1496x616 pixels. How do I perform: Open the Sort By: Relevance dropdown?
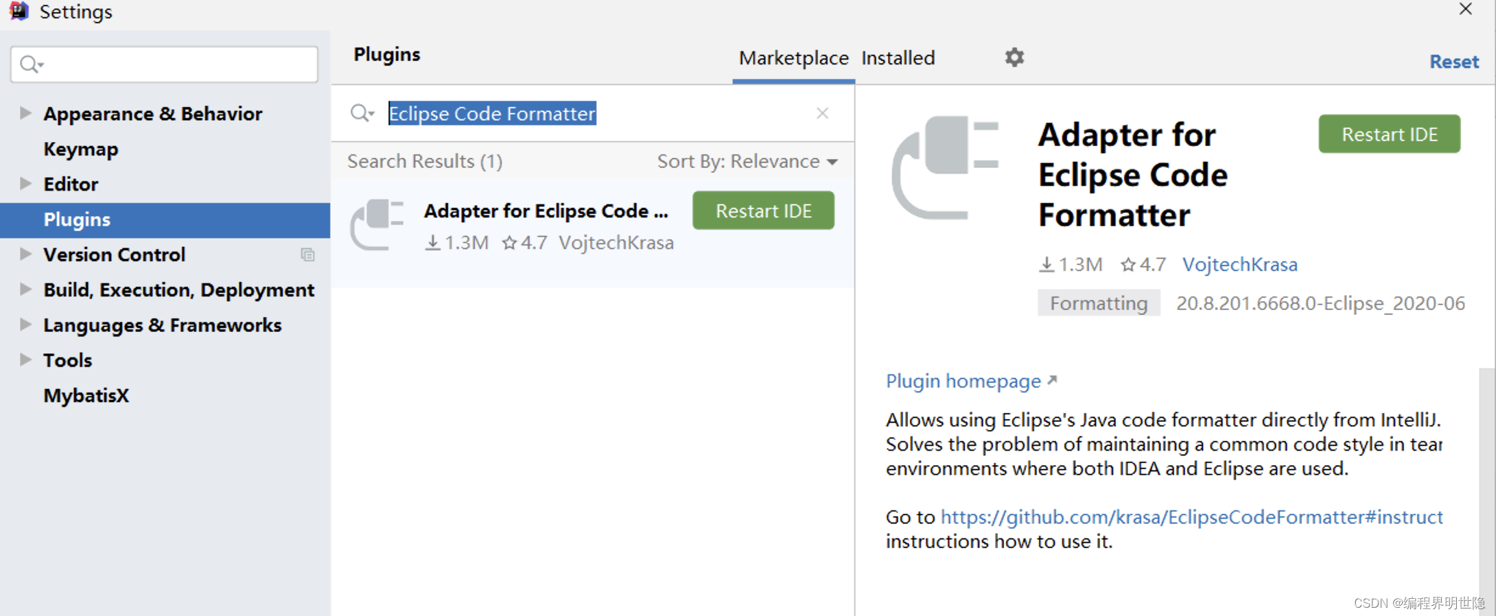tap(747, 162)
